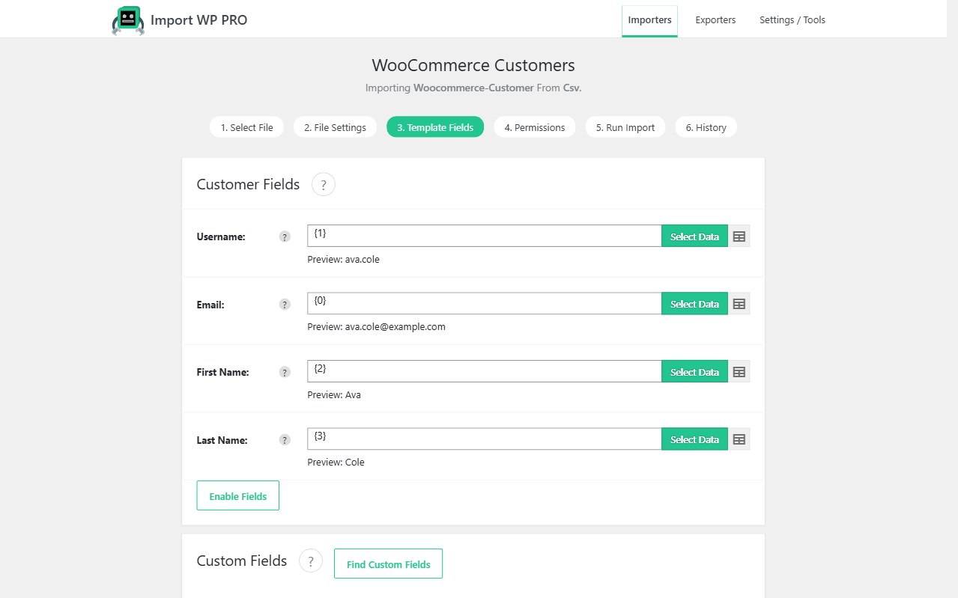This screenshot has height=598, width=958.
Task: Click the Import WP PRO robot logo
Action: pyautogui.click(x=127, y=20)
